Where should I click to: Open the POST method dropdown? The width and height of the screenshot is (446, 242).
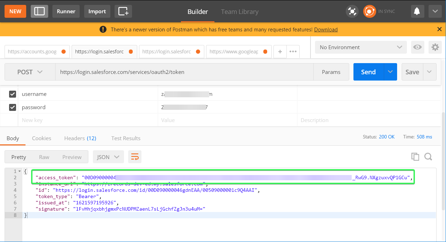[x=30, y=72]
